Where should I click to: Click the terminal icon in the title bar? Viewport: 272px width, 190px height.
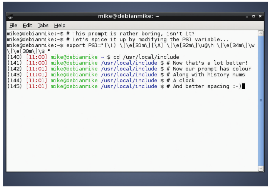(x=10, y=16)
